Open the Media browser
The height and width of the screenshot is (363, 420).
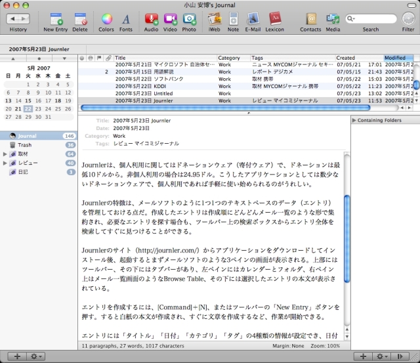point(333,19)
